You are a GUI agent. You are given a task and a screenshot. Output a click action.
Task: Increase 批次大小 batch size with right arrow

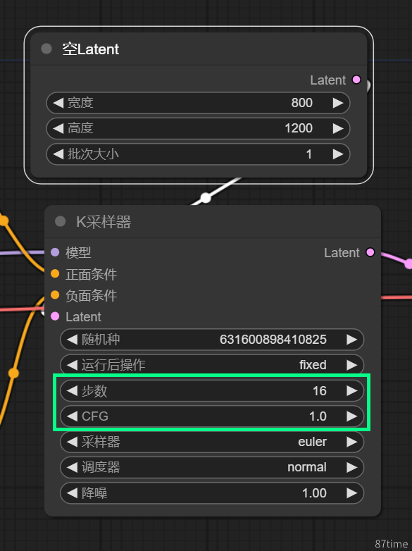338,154
